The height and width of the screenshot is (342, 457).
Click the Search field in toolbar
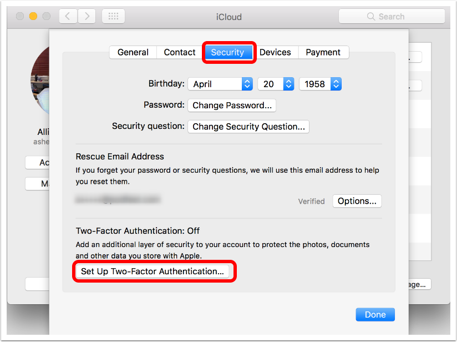(399, 17)
